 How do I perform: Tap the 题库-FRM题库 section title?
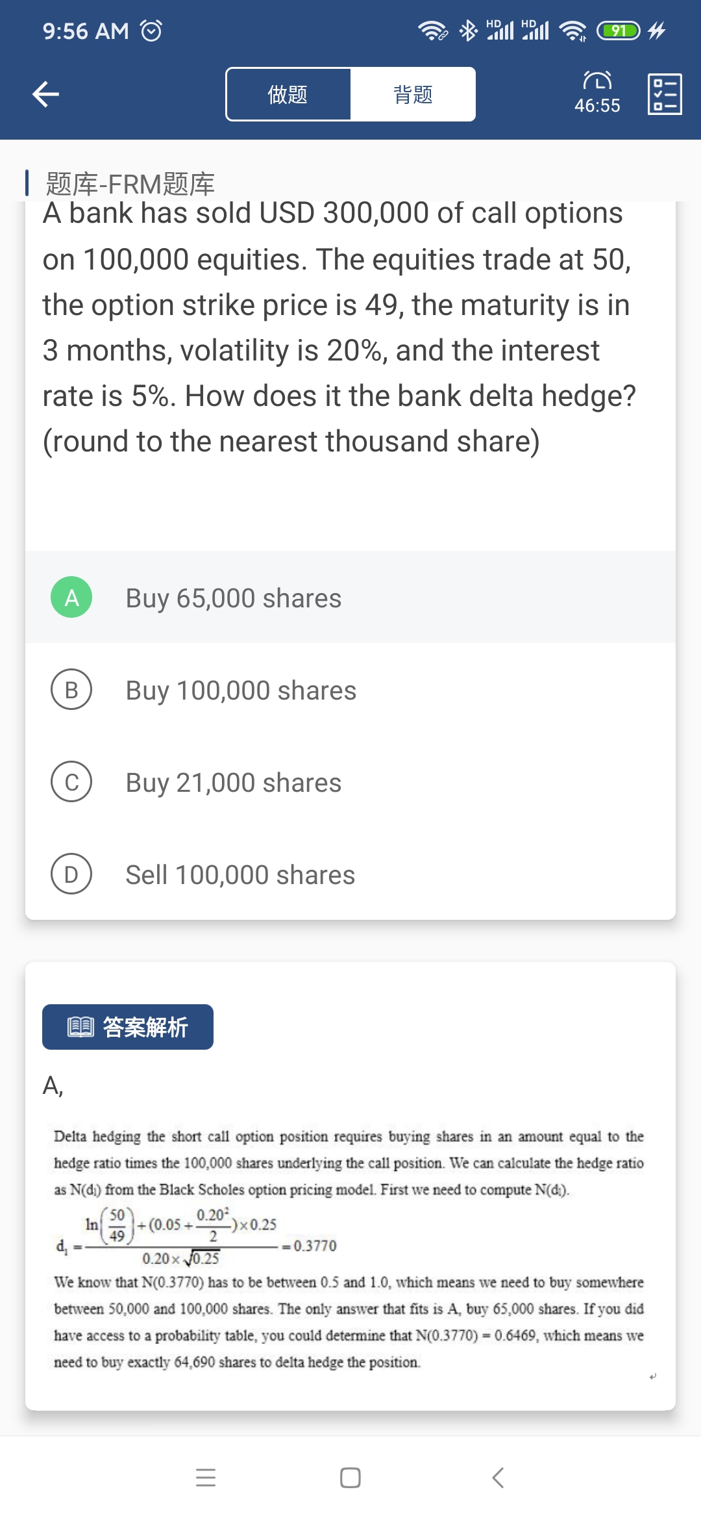130,184
